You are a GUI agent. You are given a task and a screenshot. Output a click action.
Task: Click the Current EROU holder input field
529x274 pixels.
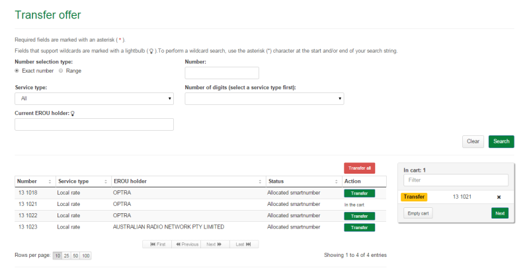(94, 124)
